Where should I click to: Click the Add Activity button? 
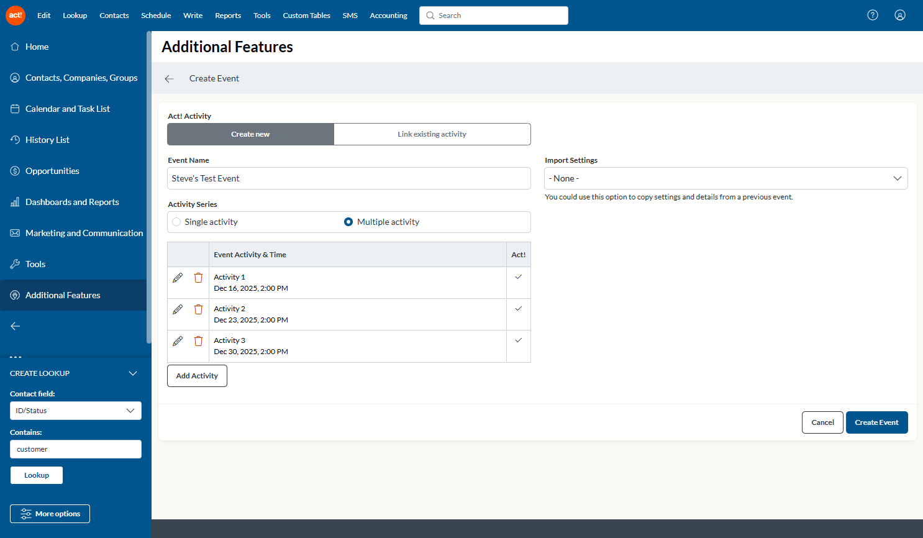click(x=197, y=376)
